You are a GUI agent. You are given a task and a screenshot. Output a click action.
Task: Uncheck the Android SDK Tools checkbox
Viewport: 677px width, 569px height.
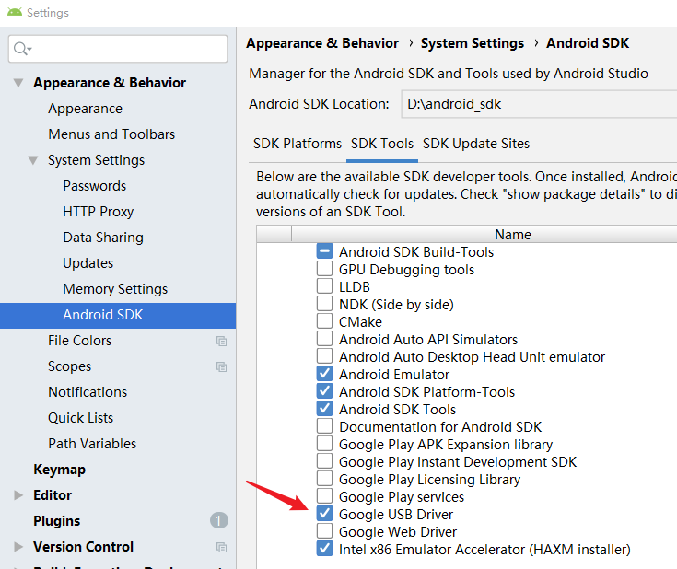pyautogui.click(x=324, y=409)
